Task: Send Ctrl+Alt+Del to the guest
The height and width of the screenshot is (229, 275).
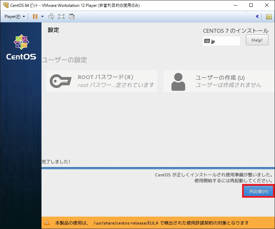Action: pos(51,17)
